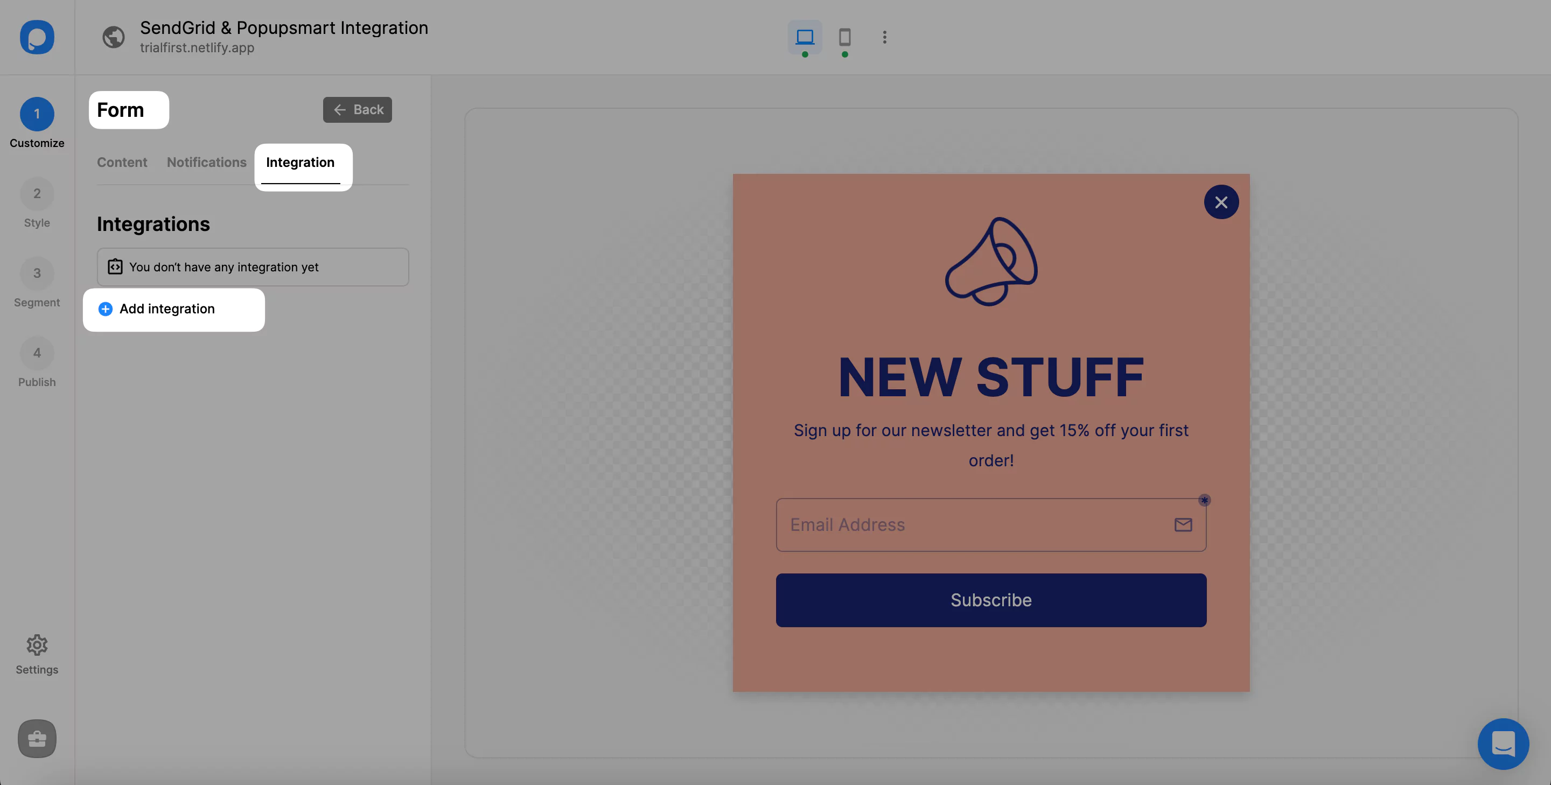
Task: Click the popup close button icon
Action: [x=1221, y=201]
